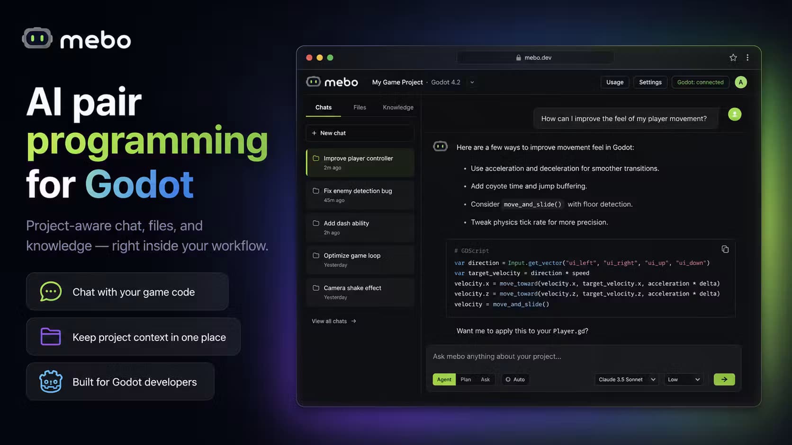Click the bullet about tweaking physics tick rate
This screenshot has height=445, width=792.
point(539,222)
